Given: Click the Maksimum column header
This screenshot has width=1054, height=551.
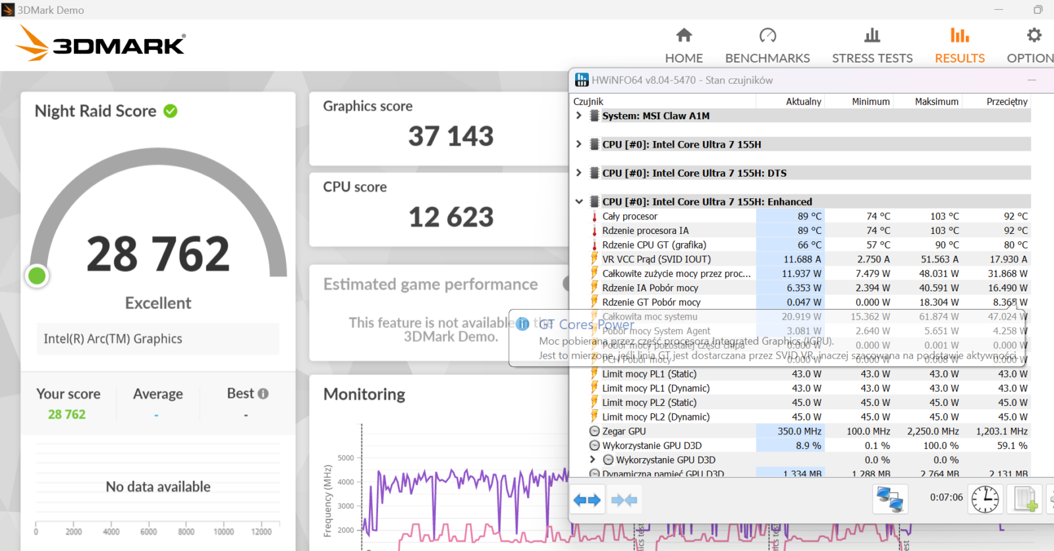Looking at the screenshot, I should (936, 101).
